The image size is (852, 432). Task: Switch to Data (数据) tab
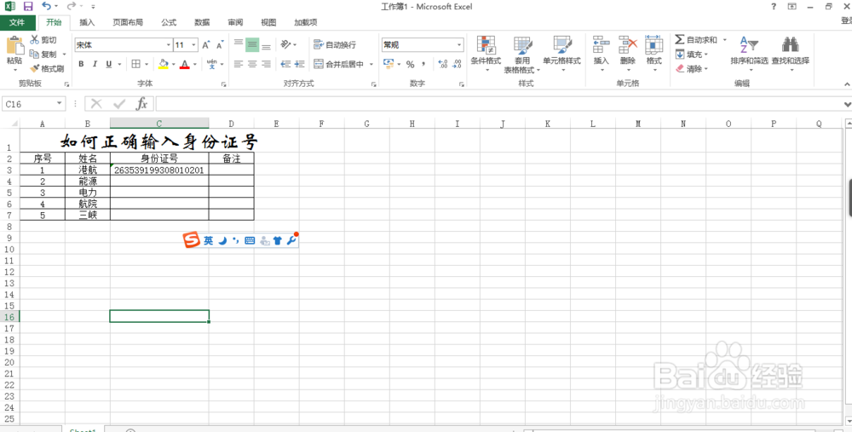click(x=202, y=22)
